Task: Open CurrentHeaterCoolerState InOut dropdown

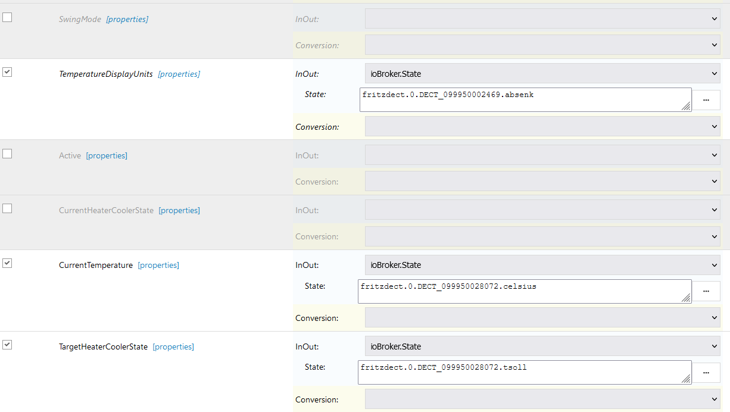Action: pos(542,210)
